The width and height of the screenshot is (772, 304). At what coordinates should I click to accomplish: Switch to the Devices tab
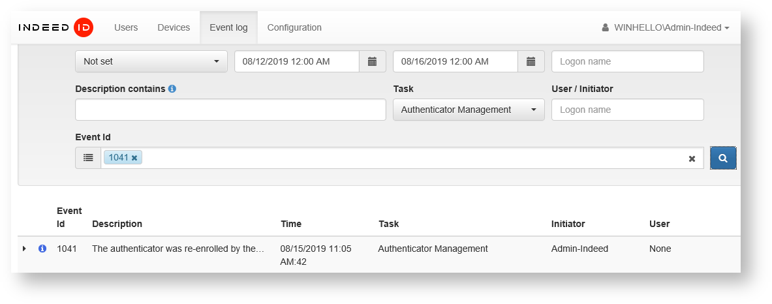pos(174,27)
